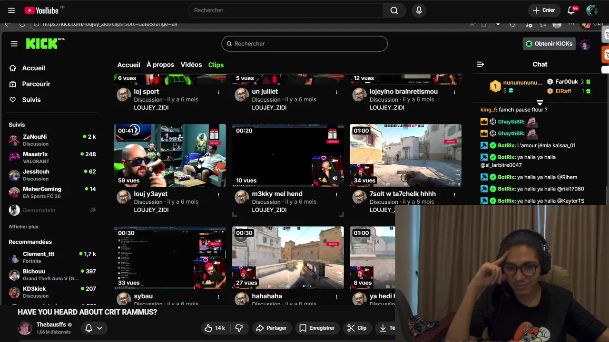Open options menu for un juillet clip

tap(336, 92)
